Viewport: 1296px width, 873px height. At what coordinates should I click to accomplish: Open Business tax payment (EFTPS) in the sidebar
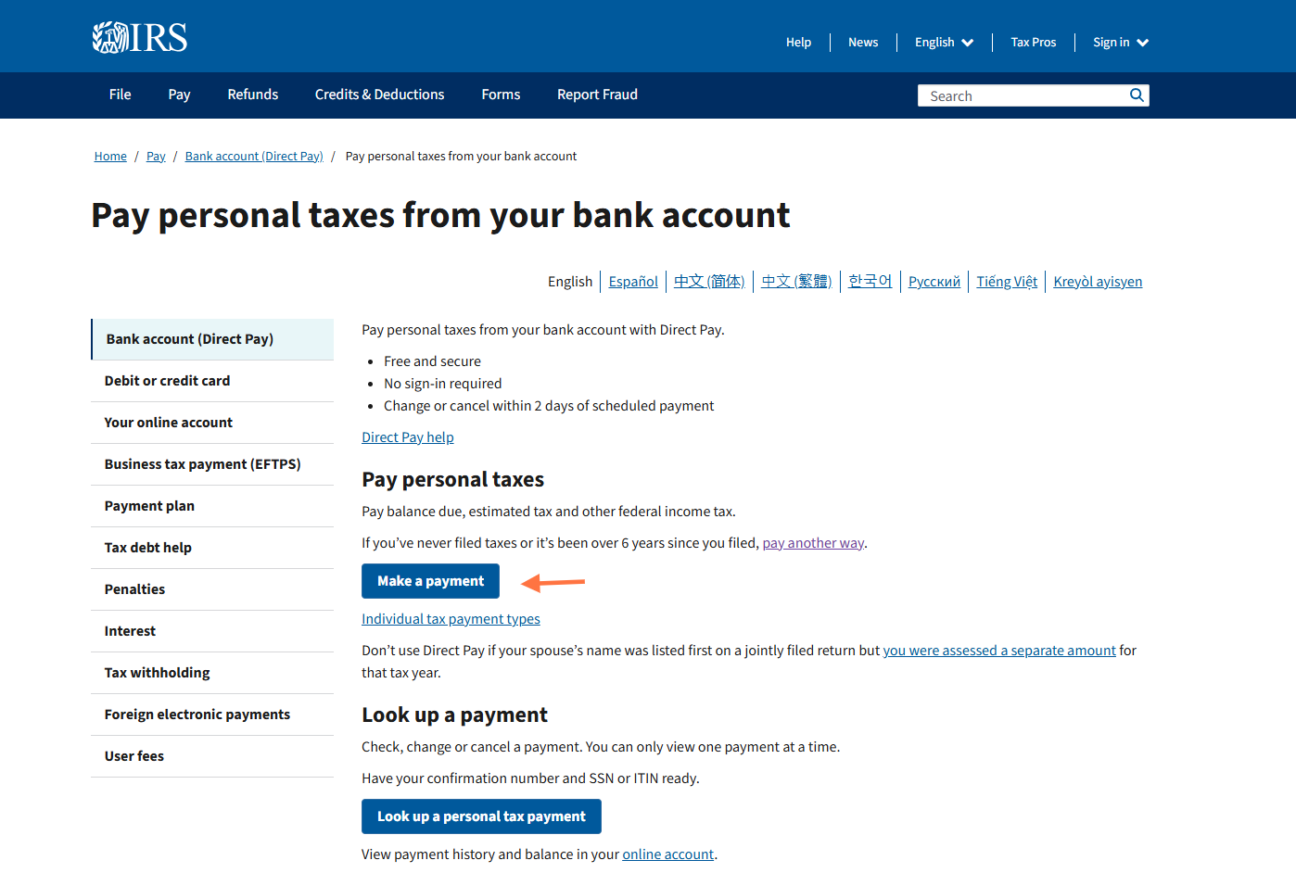(x=212, y=464)
